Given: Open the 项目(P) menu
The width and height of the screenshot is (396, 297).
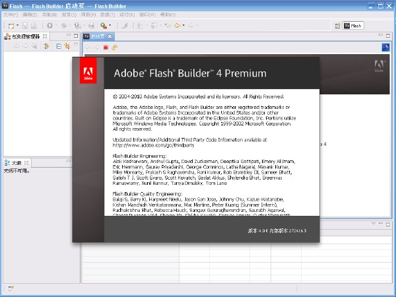Looking at the screenshot, I should coord(88,15).
